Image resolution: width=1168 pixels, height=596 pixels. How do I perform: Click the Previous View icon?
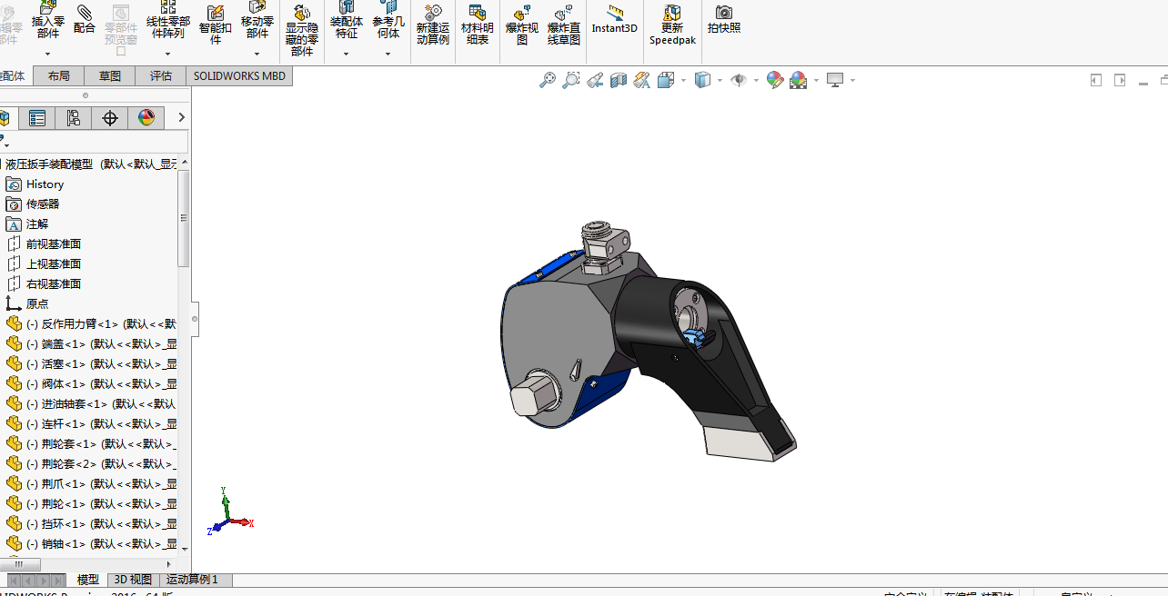tap(595, 80)
